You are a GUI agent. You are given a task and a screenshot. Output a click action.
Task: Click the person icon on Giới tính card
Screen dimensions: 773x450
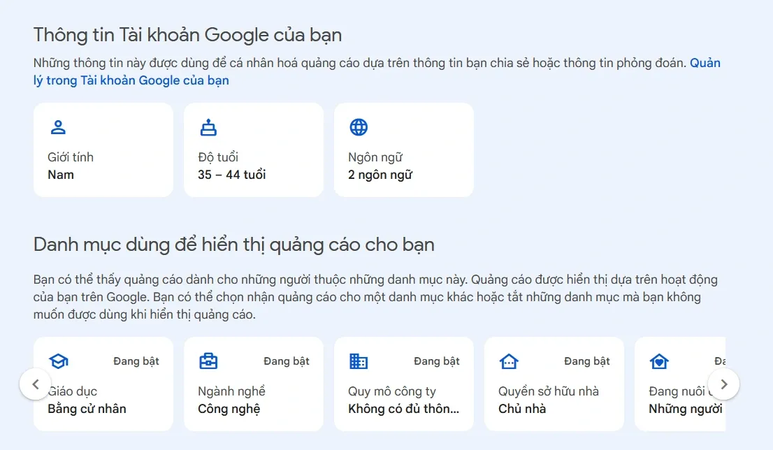coord(58,127)
